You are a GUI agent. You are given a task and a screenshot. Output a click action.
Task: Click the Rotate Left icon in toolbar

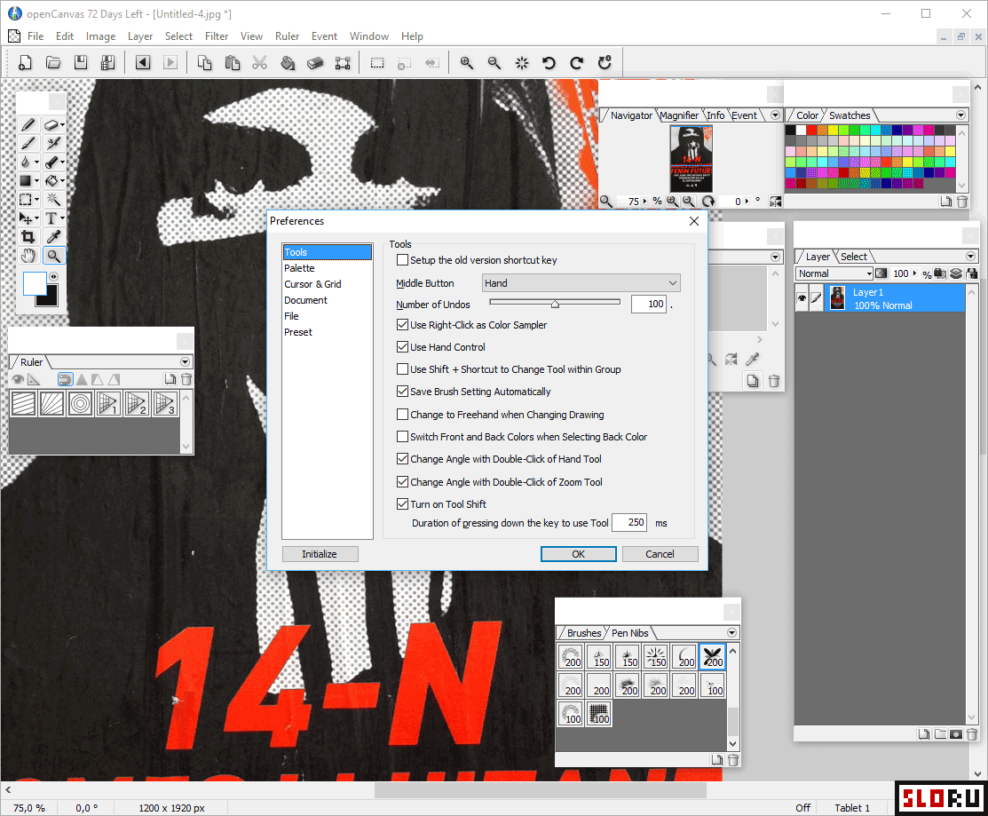[549, 63]
